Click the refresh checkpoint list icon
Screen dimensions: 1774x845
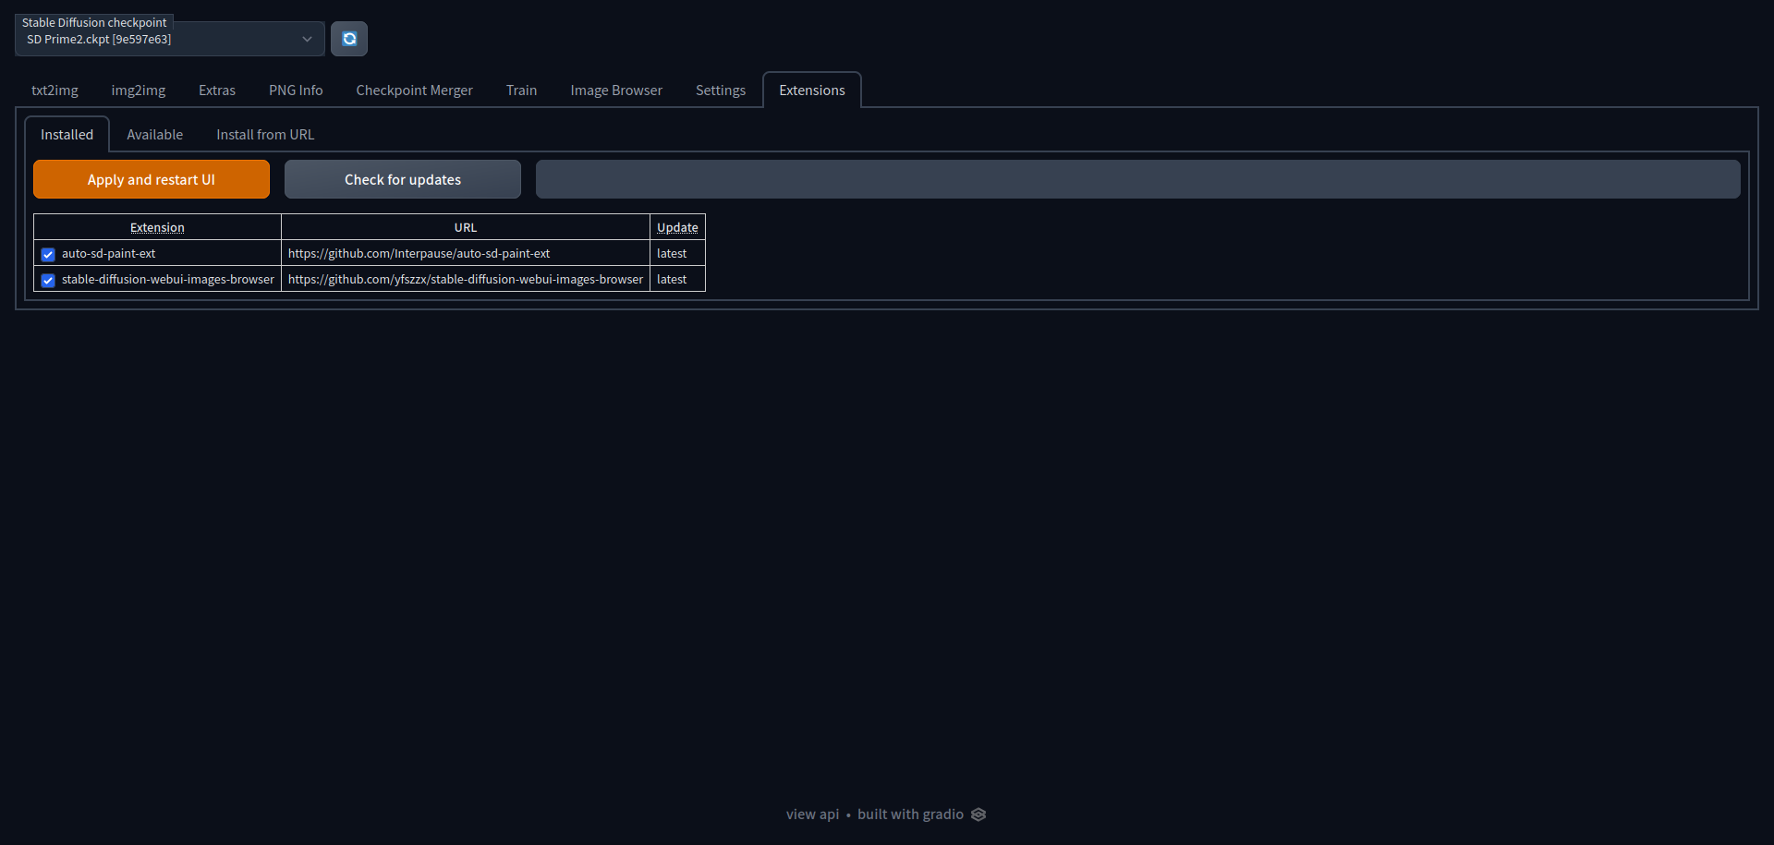coord(349,39)
